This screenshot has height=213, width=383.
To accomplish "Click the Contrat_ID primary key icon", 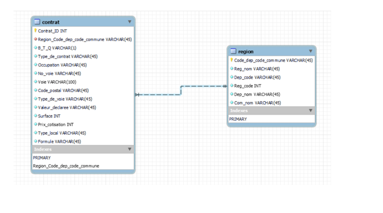I will point(36,31).
